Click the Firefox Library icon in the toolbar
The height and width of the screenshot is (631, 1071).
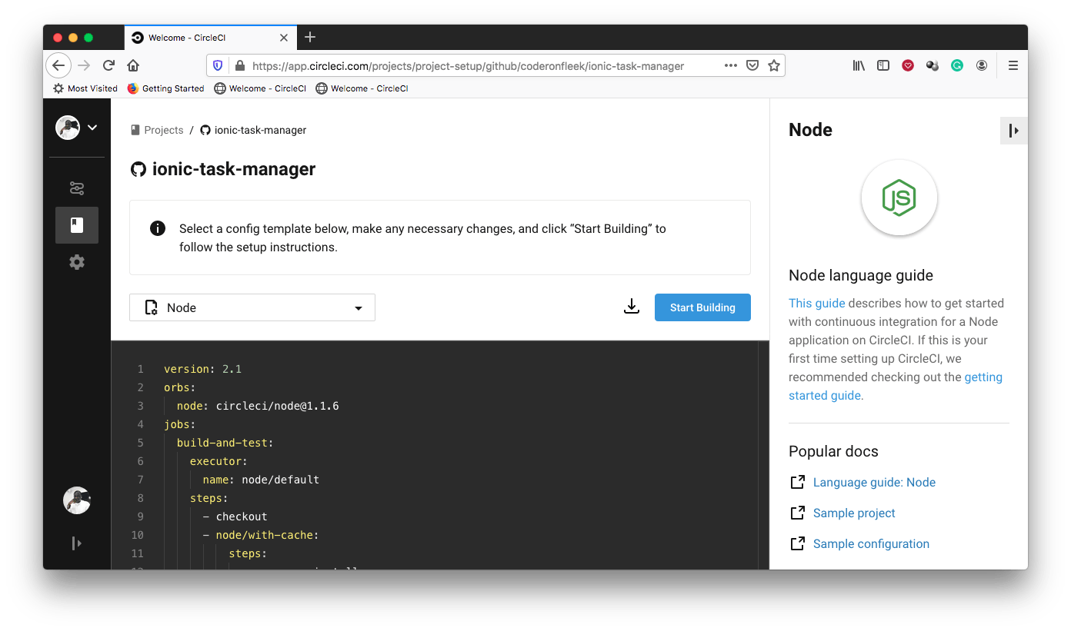858,65
